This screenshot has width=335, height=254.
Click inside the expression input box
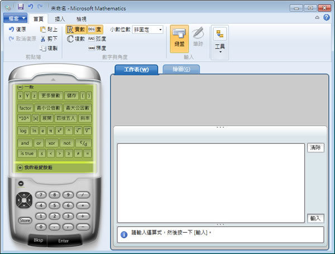pyautogui.click(x=211, y=183)
